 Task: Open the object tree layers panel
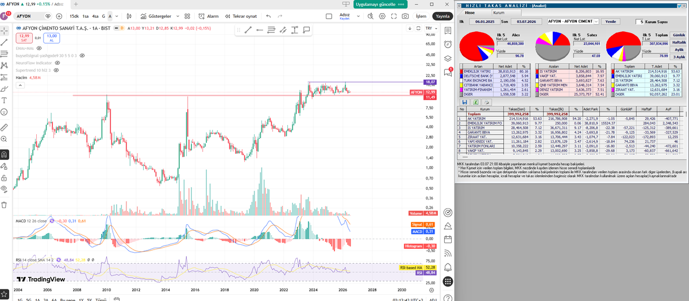tap(448, 58)
